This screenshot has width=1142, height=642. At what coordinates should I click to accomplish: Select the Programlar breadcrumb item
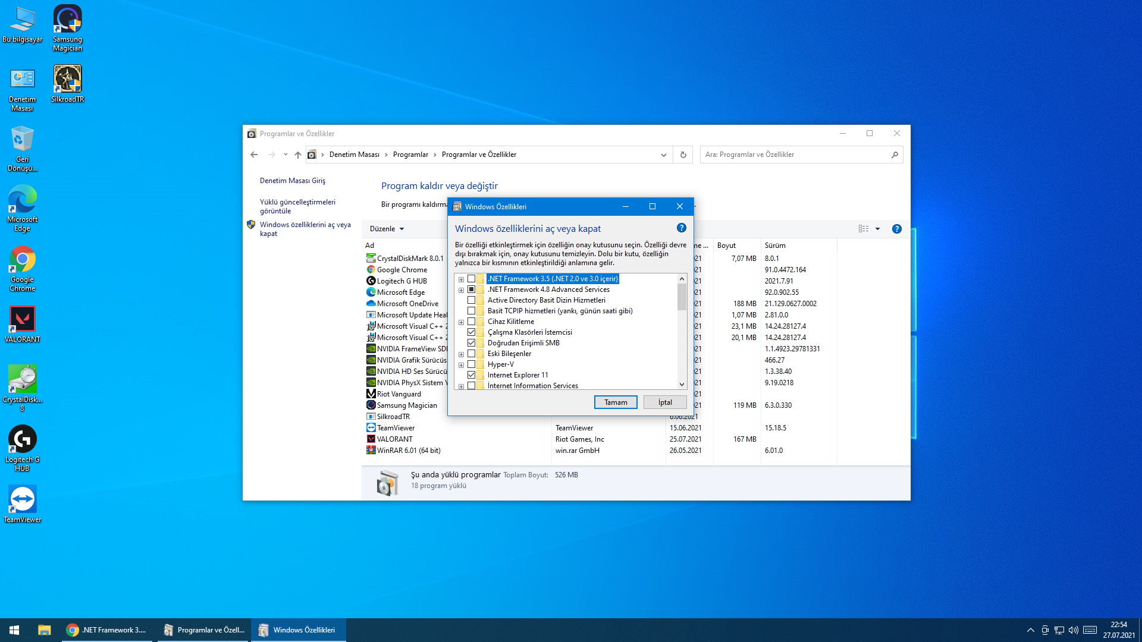410,155
